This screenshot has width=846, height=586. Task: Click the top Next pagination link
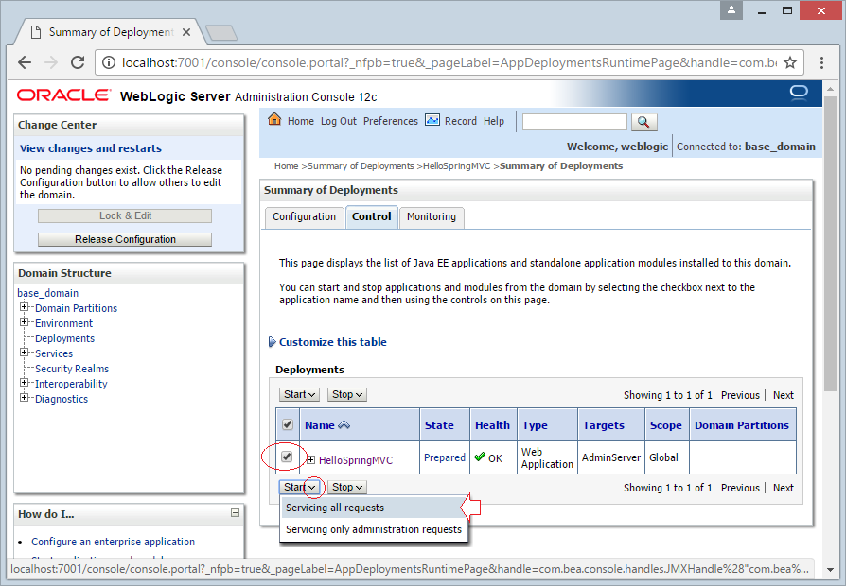(783, 395)
